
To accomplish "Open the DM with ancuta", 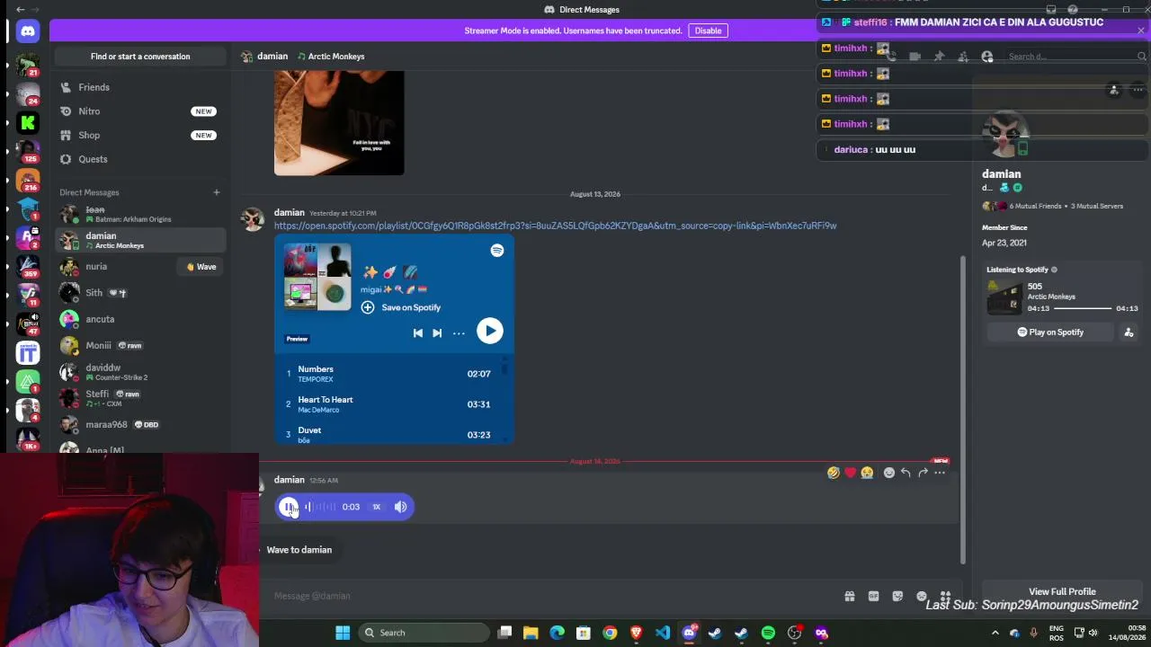I will 140,319.
